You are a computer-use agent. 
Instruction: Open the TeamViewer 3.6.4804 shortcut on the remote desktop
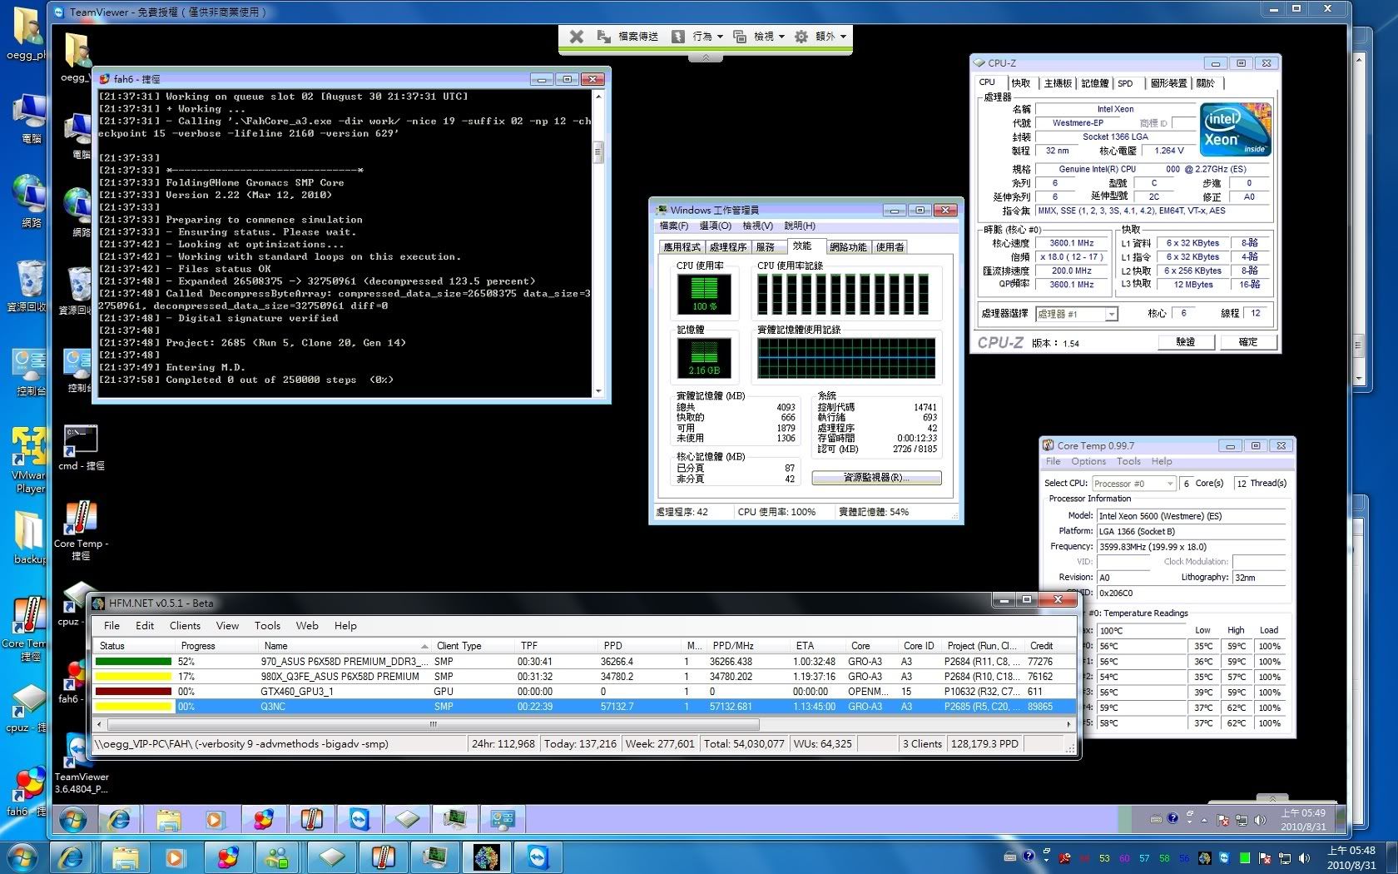pos(81,764)
